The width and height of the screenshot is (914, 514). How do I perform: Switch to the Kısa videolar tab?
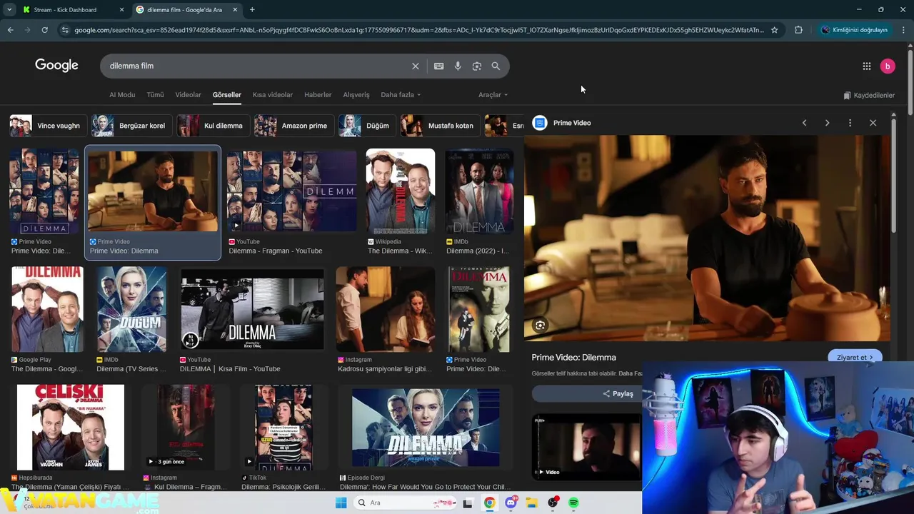coord(273,95)
